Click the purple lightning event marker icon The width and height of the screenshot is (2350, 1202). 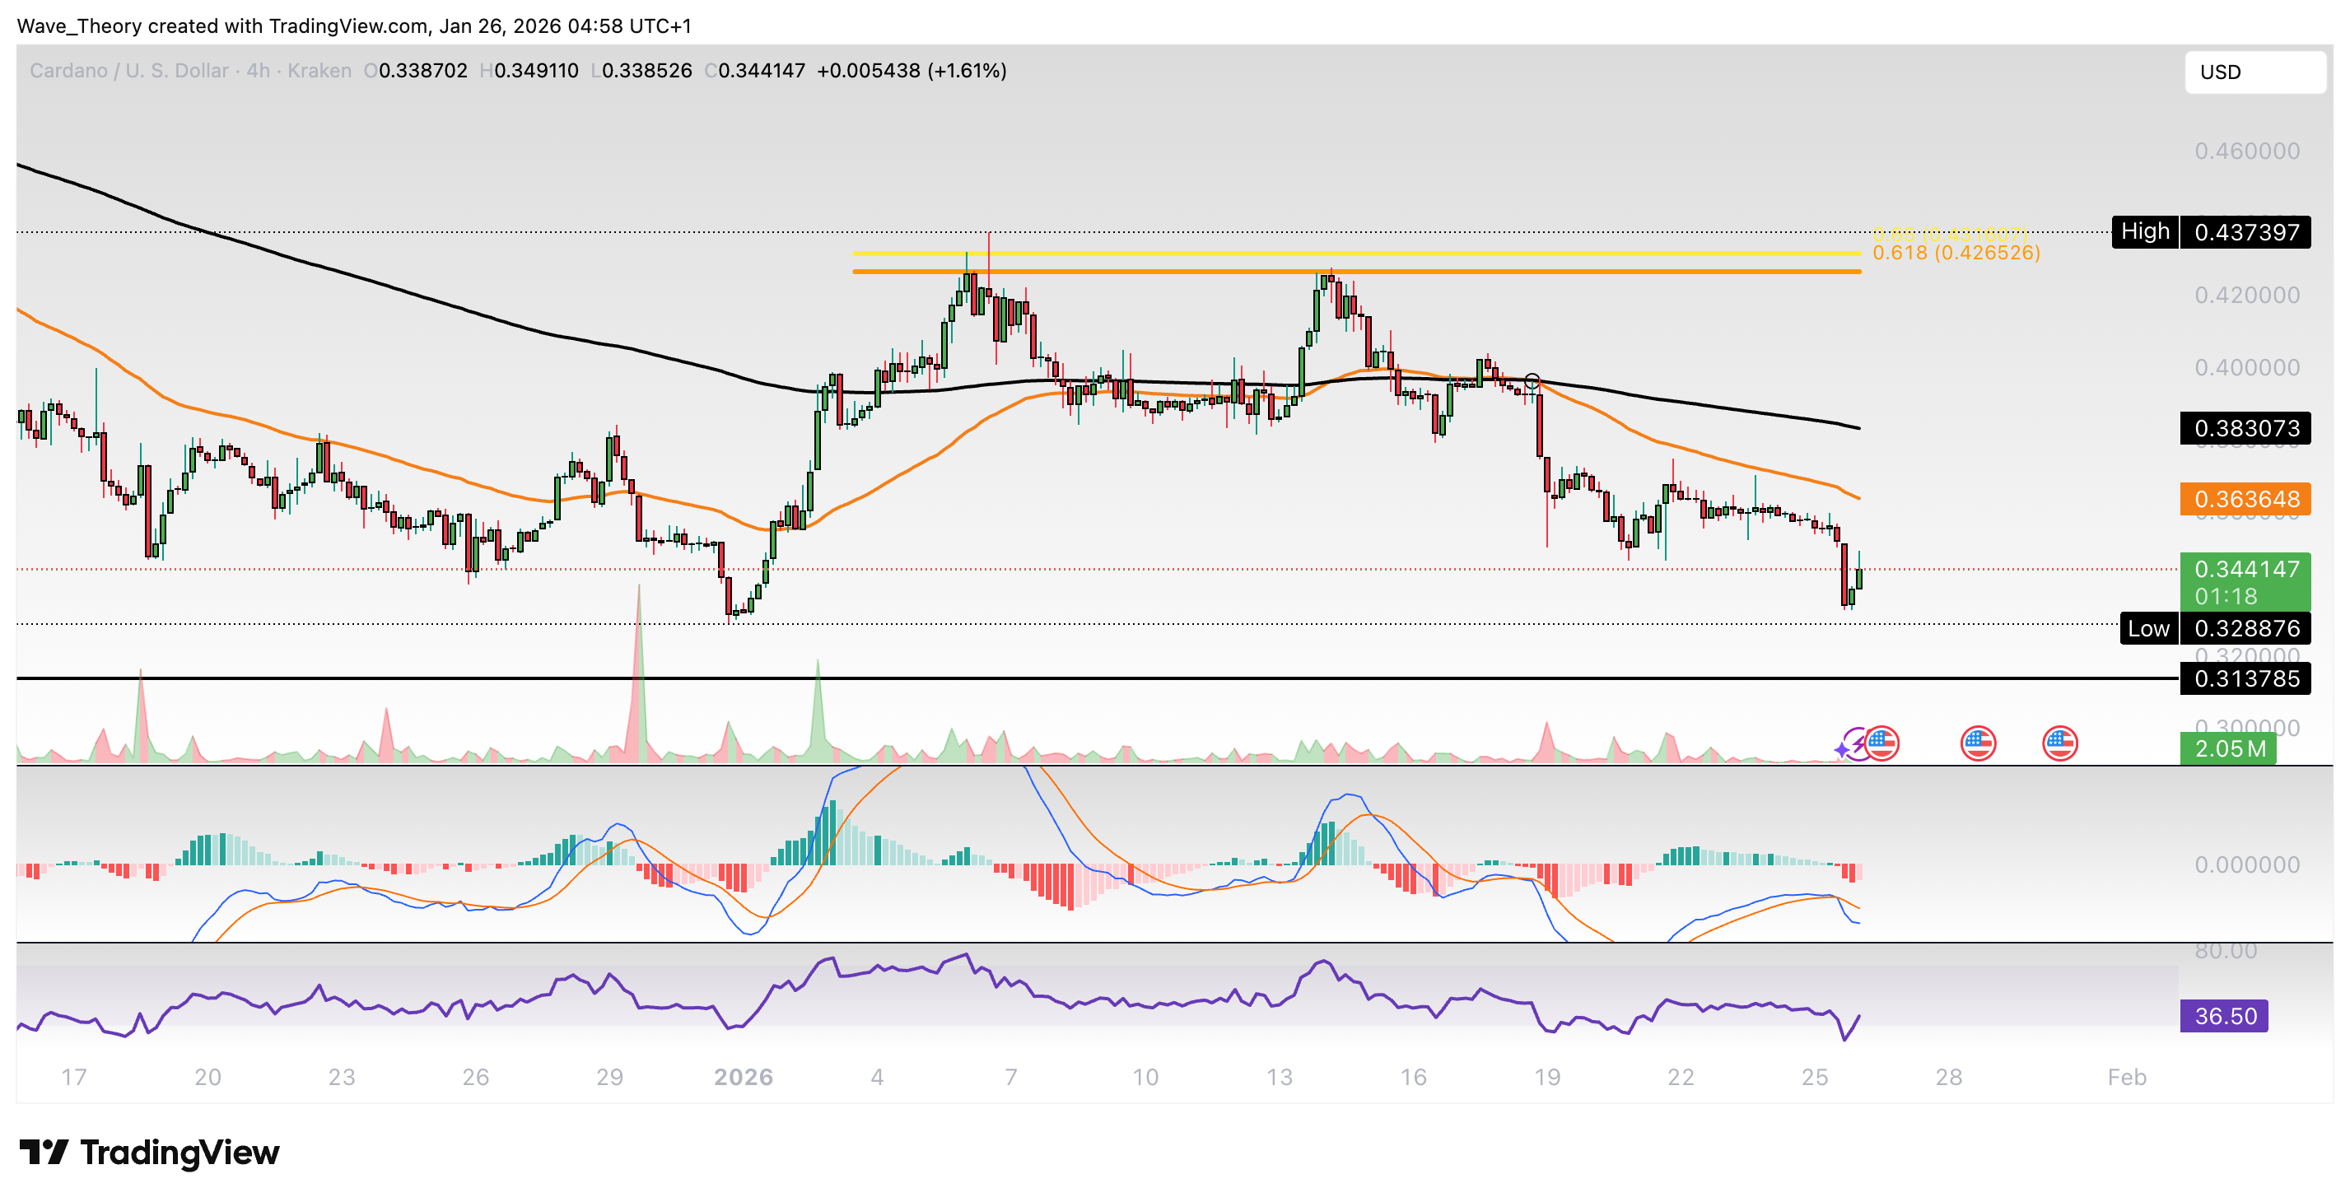tap(1860, 744)
